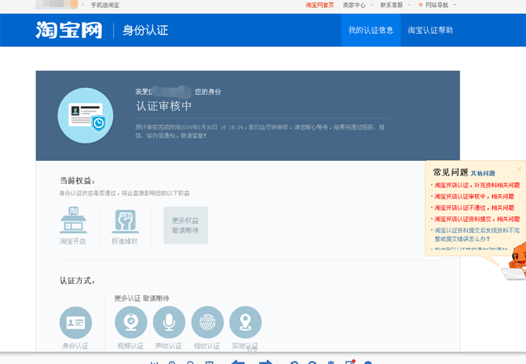Click the 身份认证 page title

[145, 30]
